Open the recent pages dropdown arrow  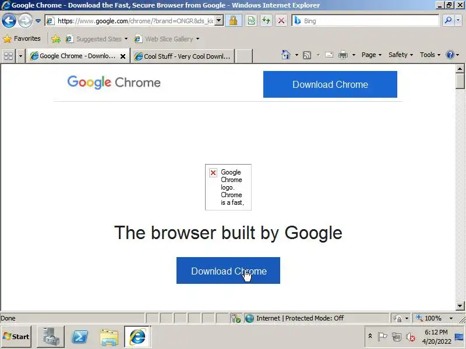click(38, 21)
